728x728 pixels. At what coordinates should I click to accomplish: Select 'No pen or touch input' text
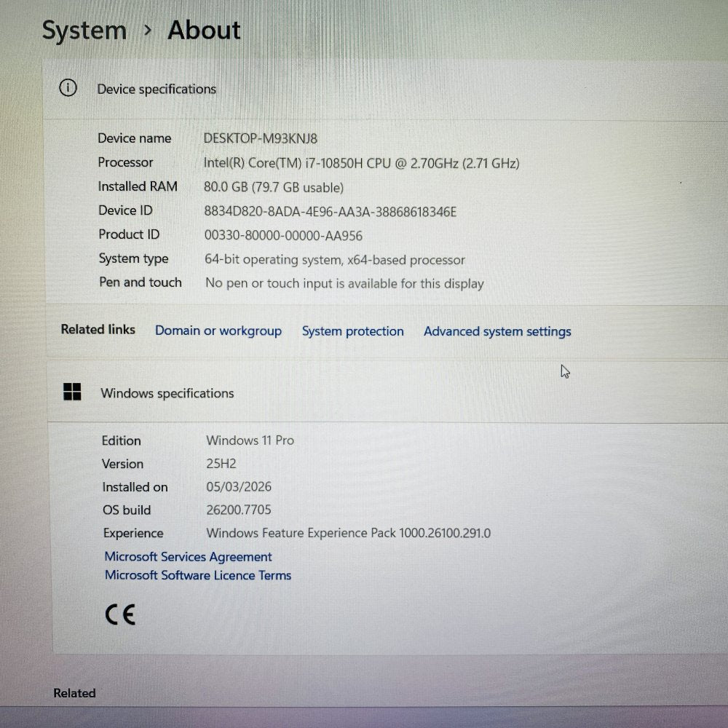(x=344, y=283)
